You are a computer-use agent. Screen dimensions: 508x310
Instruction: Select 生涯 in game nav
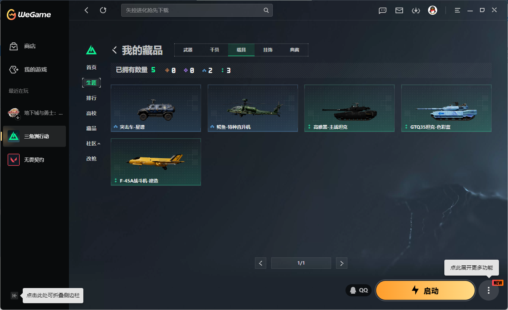[91, 83]
